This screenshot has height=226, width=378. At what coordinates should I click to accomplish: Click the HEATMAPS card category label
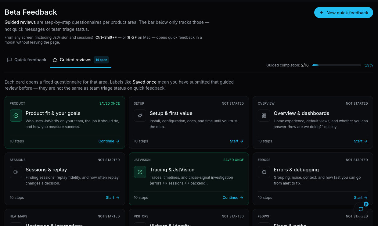pyautogui.click(x=18, y=217)
